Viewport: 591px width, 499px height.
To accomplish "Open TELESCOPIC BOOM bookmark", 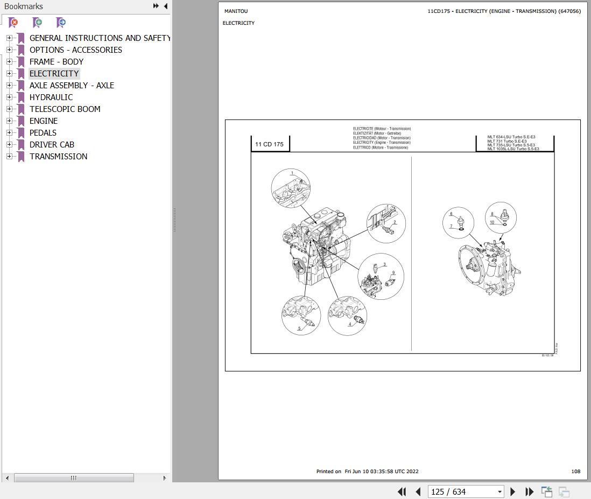I will (65, 109).
